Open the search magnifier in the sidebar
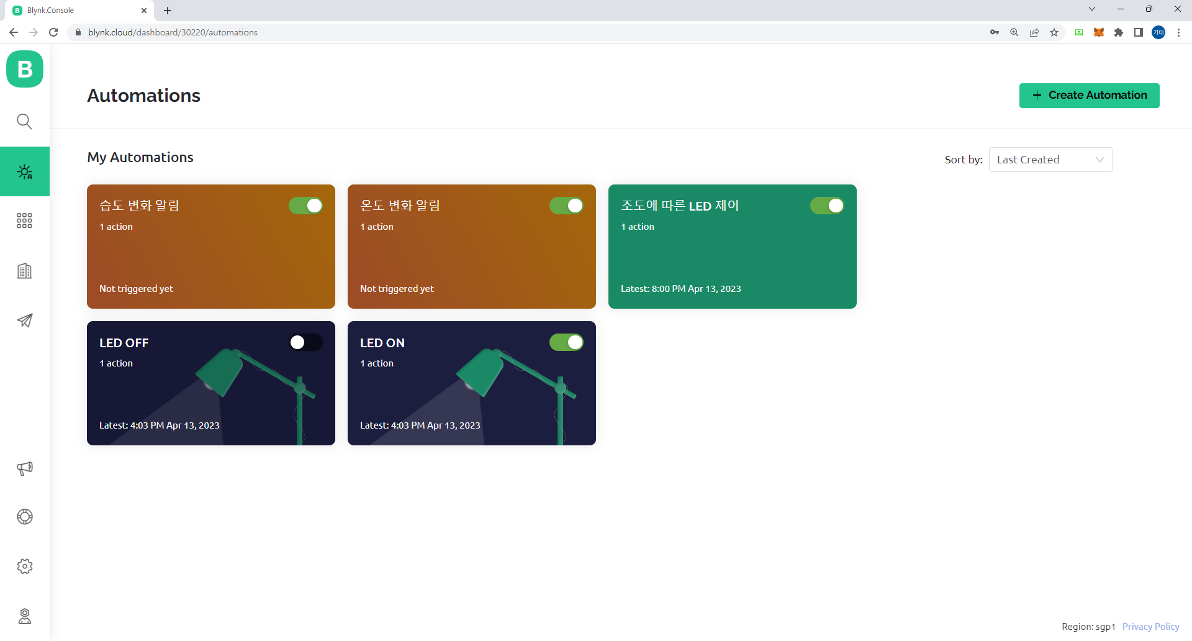Image resolution: width=1192 pixels, height=641 pixels. click(x=24, y=121)
